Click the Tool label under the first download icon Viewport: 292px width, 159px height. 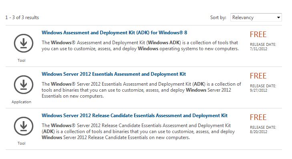(21, 61)
